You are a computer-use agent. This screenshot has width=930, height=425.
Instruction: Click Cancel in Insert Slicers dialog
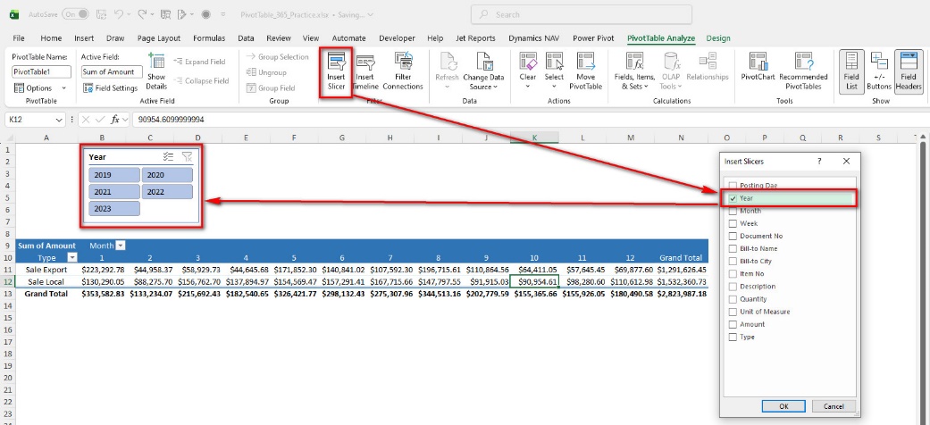[x=834, y=406]
